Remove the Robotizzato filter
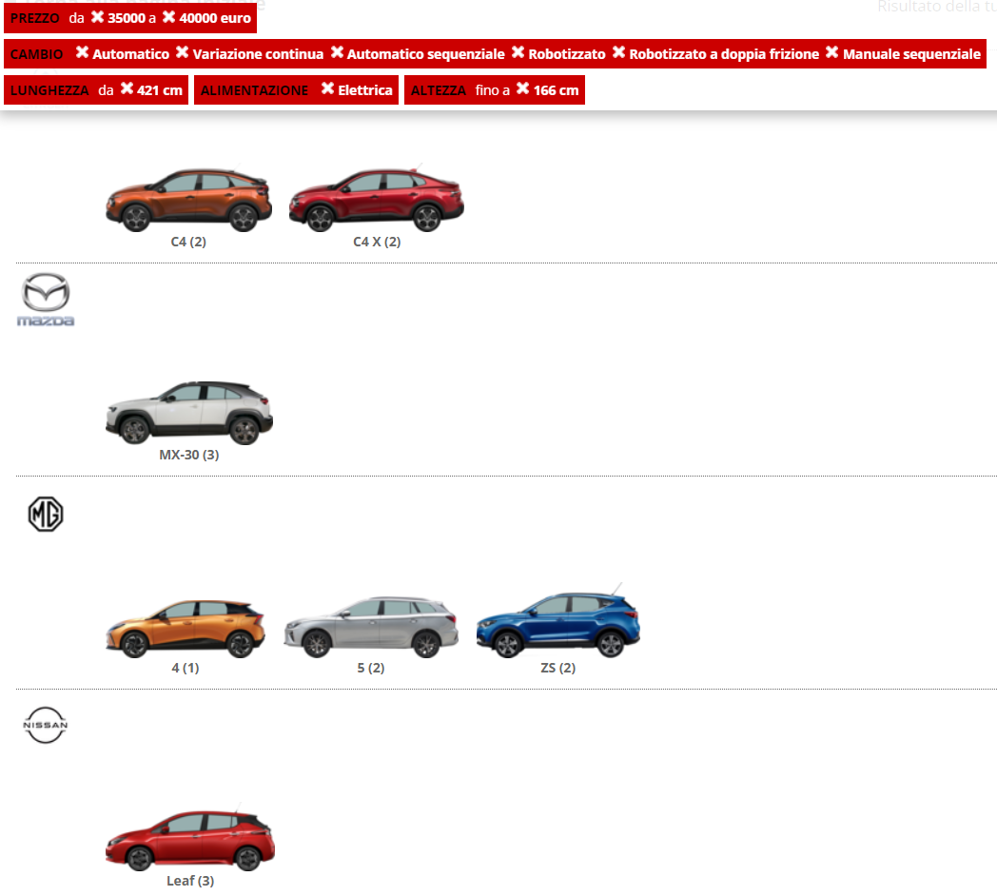The height and width of the screenshot is (896, 997). [518, 52]
